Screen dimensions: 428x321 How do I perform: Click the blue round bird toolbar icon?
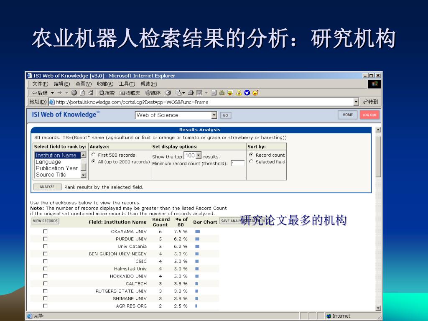[x=247, y=93]
